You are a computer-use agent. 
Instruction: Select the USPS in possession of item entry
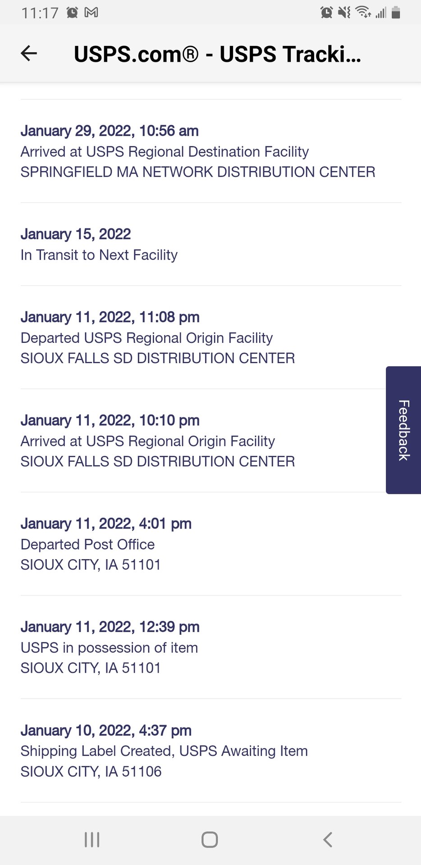(x=110, y=647)
